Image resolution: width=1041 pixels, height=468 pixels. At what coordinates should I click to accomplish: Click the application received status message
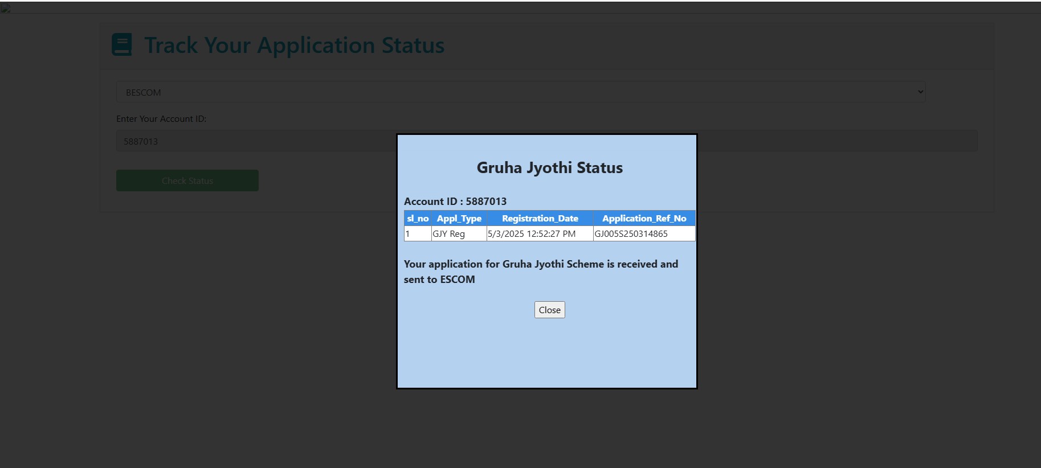(x=541, y=272)
